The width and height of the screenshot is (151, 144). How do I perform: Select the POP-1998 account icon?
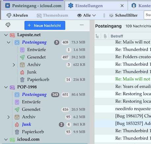(12, 87)
